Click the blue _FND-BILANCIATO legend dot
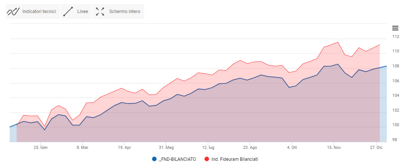Image resolution: width=402 pixels, height=166 pixels. (154, 159)
